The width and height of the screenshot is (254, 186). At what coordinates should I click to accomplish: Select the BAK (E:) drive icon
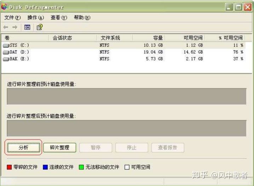[6, 59]
